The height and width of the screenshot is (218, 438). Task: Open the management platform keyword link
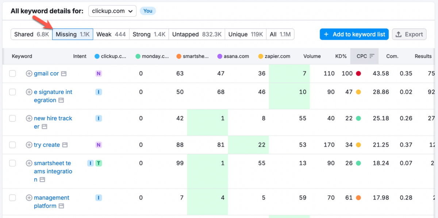point(51,202)
